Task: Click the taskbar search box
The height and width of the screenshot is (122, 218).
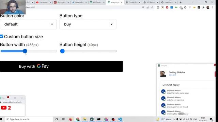Action: 29,119
